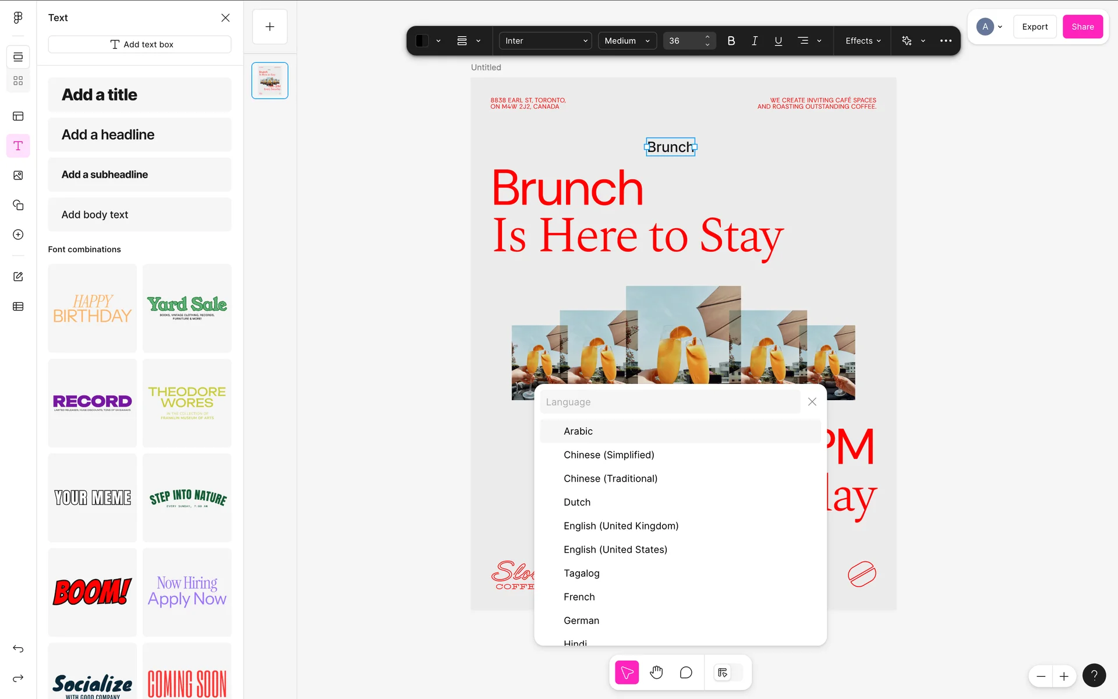
Task: Click the undo arrow icon
Action: point(18,649)
